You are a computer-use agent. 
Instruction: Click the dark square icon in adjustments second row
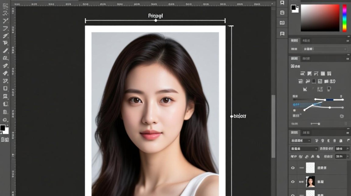314,81
